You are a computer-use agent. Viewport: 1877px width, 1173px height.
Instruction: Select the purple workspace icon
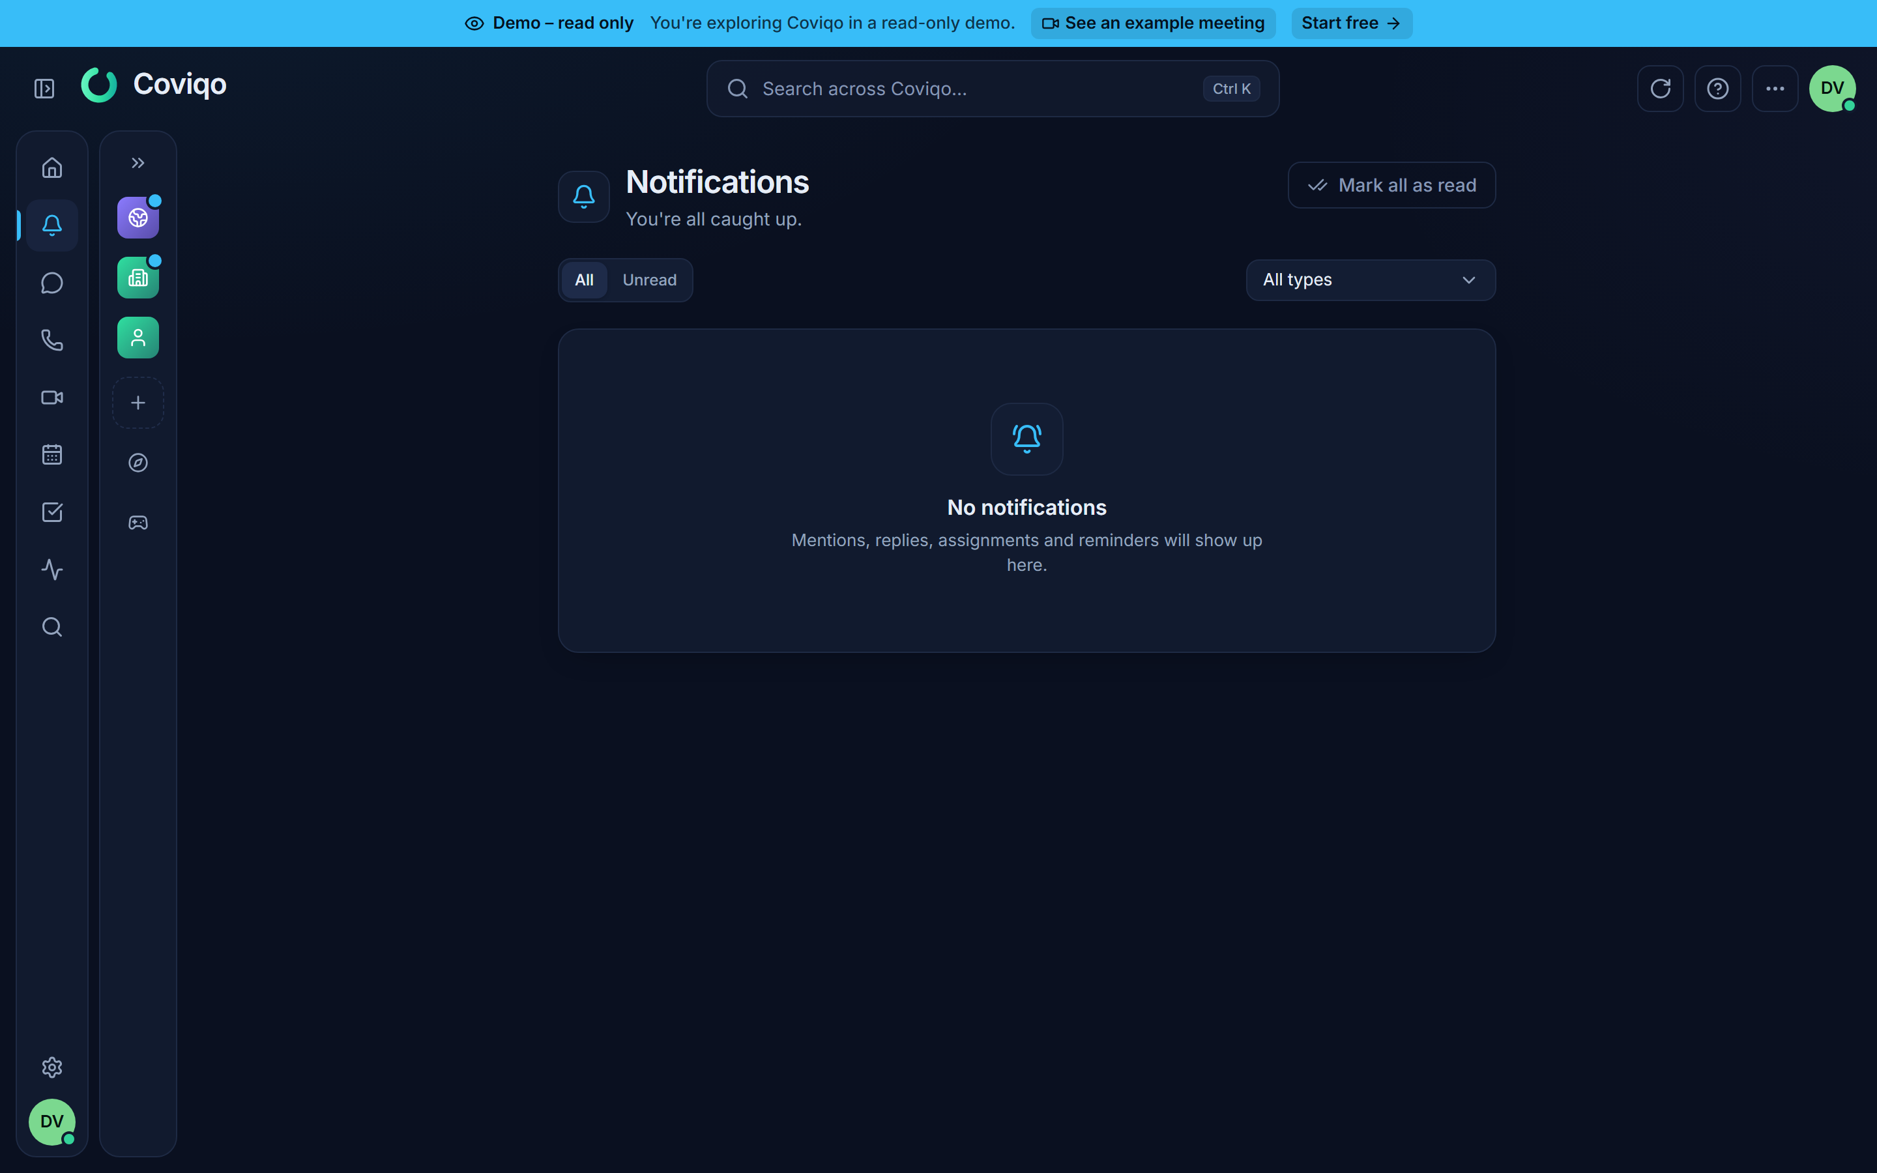138,218
